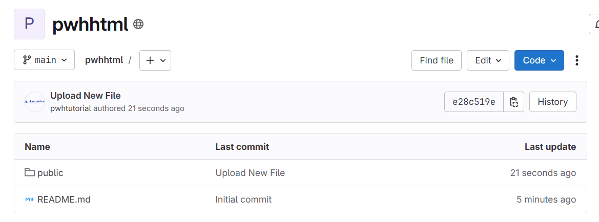Click the public visibility globe icon

click(138, 25)
